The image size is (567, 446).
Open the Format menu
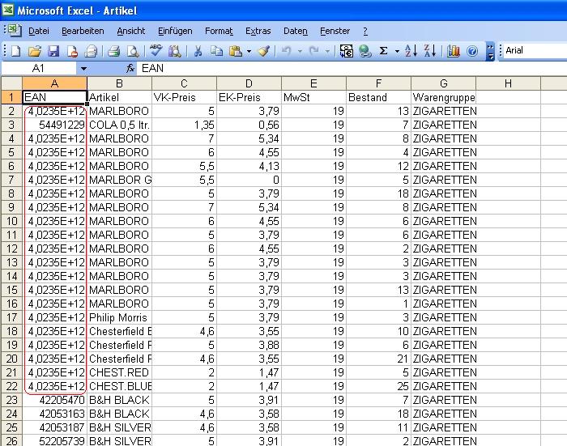(x=219, y=31)
